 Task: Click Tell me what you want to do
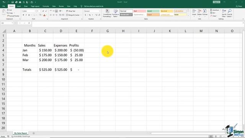(x=93, y=6)
